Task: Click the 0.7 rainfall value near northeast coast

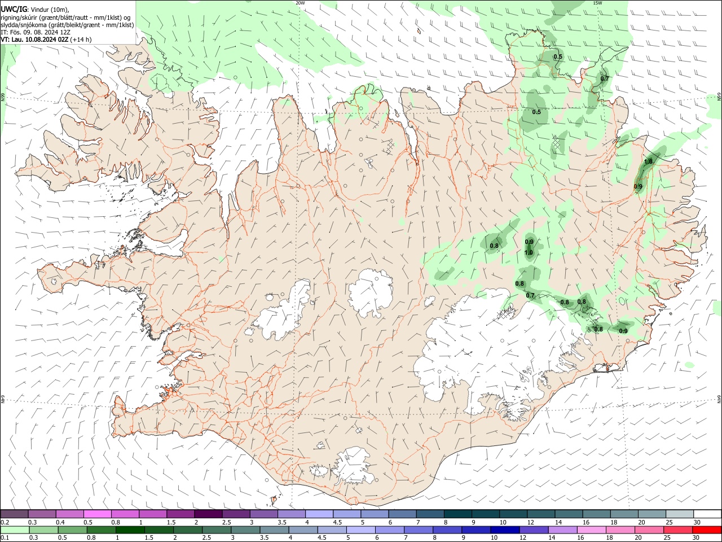Action: click(x=605, y=78)
